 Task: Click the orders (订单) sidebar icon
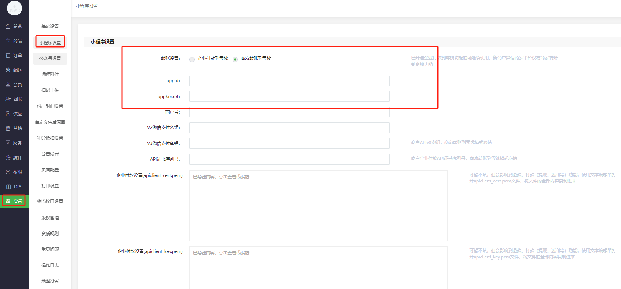point(8,56)
